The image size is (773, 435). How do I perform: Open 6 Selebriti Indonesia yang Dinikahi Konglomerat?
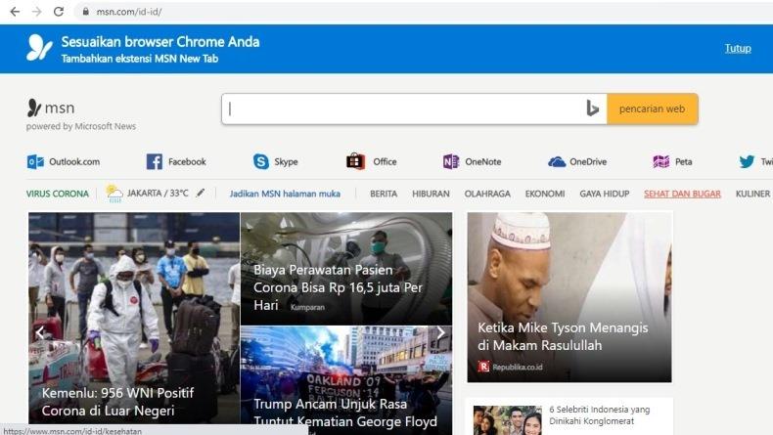click(600, 415)
